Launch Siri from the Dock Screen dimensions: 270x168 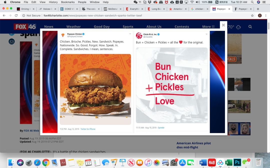click(x=20, y=163)
